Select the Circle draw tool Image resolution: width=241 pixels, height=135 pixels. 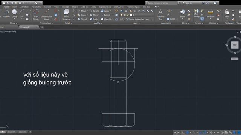tap(14, 13)
